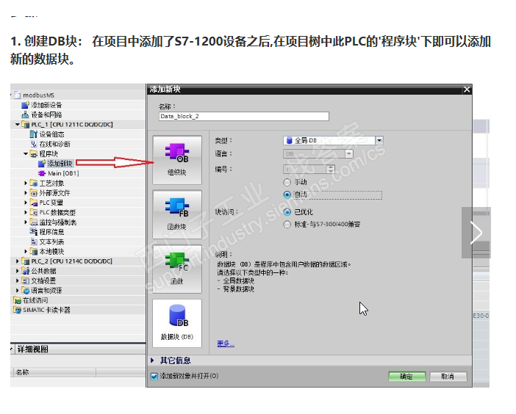Viewport: 516px width, 414px height.
Task: Expand the 语言和资源 tree node
Action: [18, 291]
